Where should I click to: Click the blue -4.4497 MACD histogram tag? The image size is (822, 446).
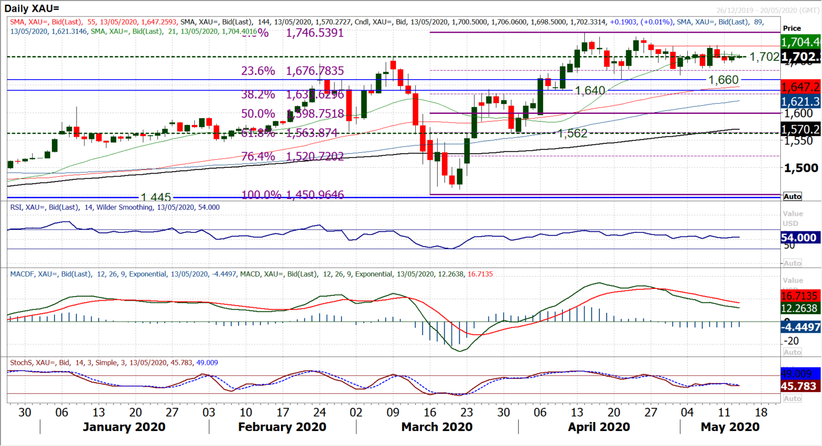800,327
